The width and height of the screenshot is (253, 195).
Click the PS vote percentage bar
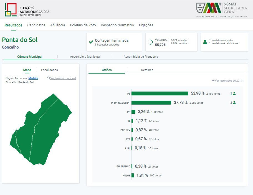pyautogui.click(x=160, y=93)
